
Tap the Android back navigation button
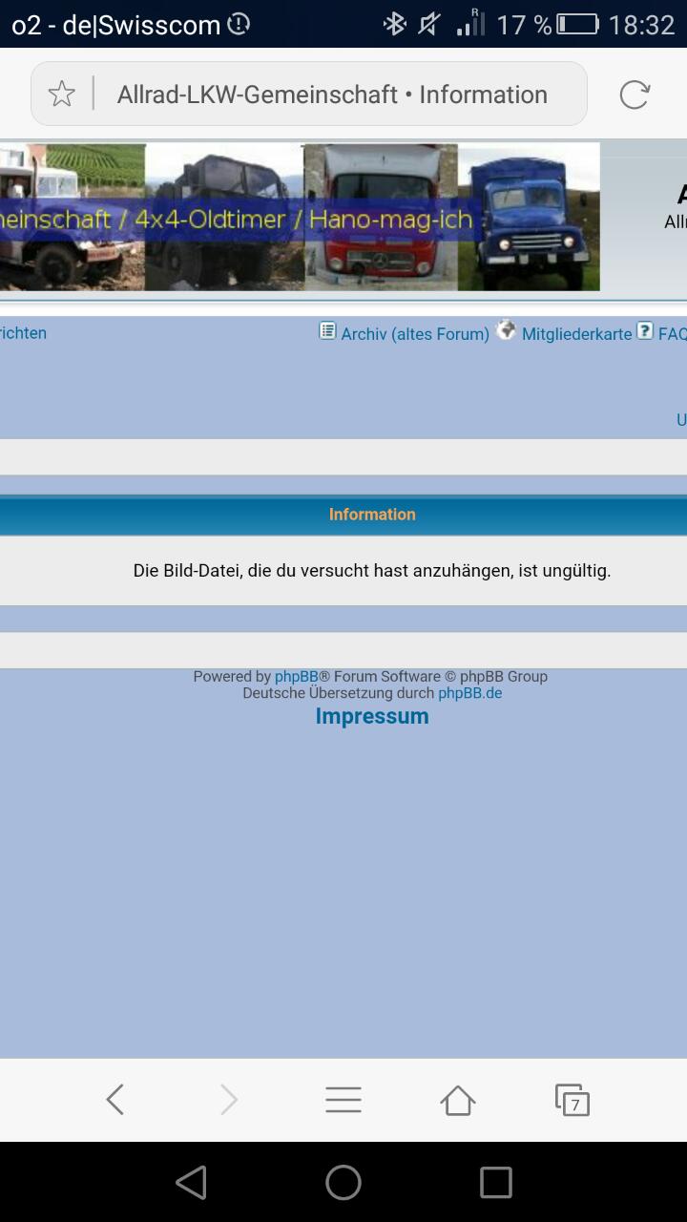coord(191,1183)
